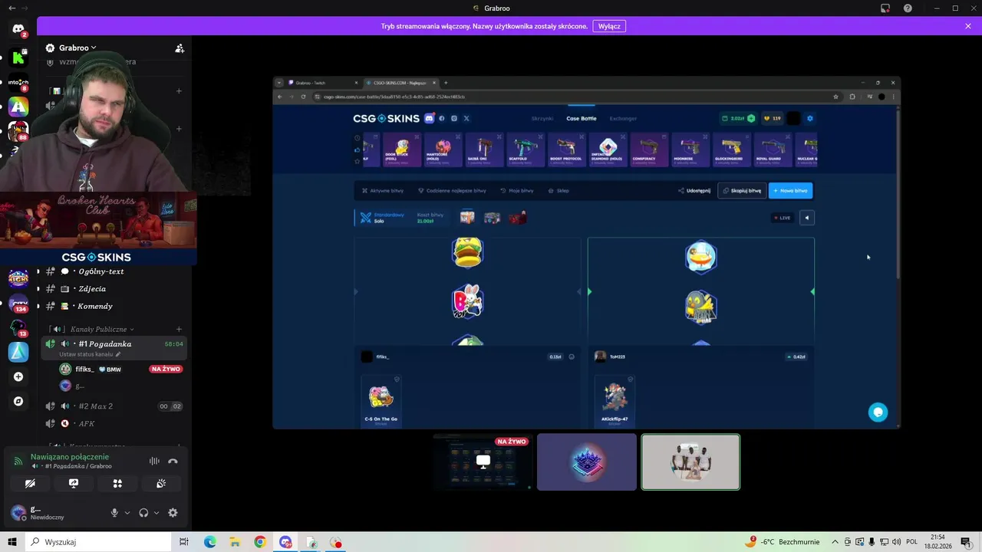Open Discord user settings gear
Viewport: 982px width, 552px height.
click(x=173, y=513)
